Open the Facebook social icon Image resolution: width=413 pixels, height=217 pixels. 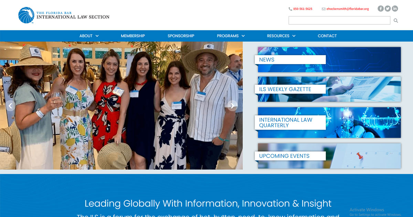coord(380,9)
